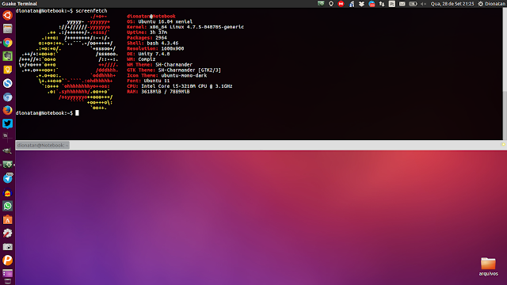Open the orange P application icon

(x=7, y=260)
